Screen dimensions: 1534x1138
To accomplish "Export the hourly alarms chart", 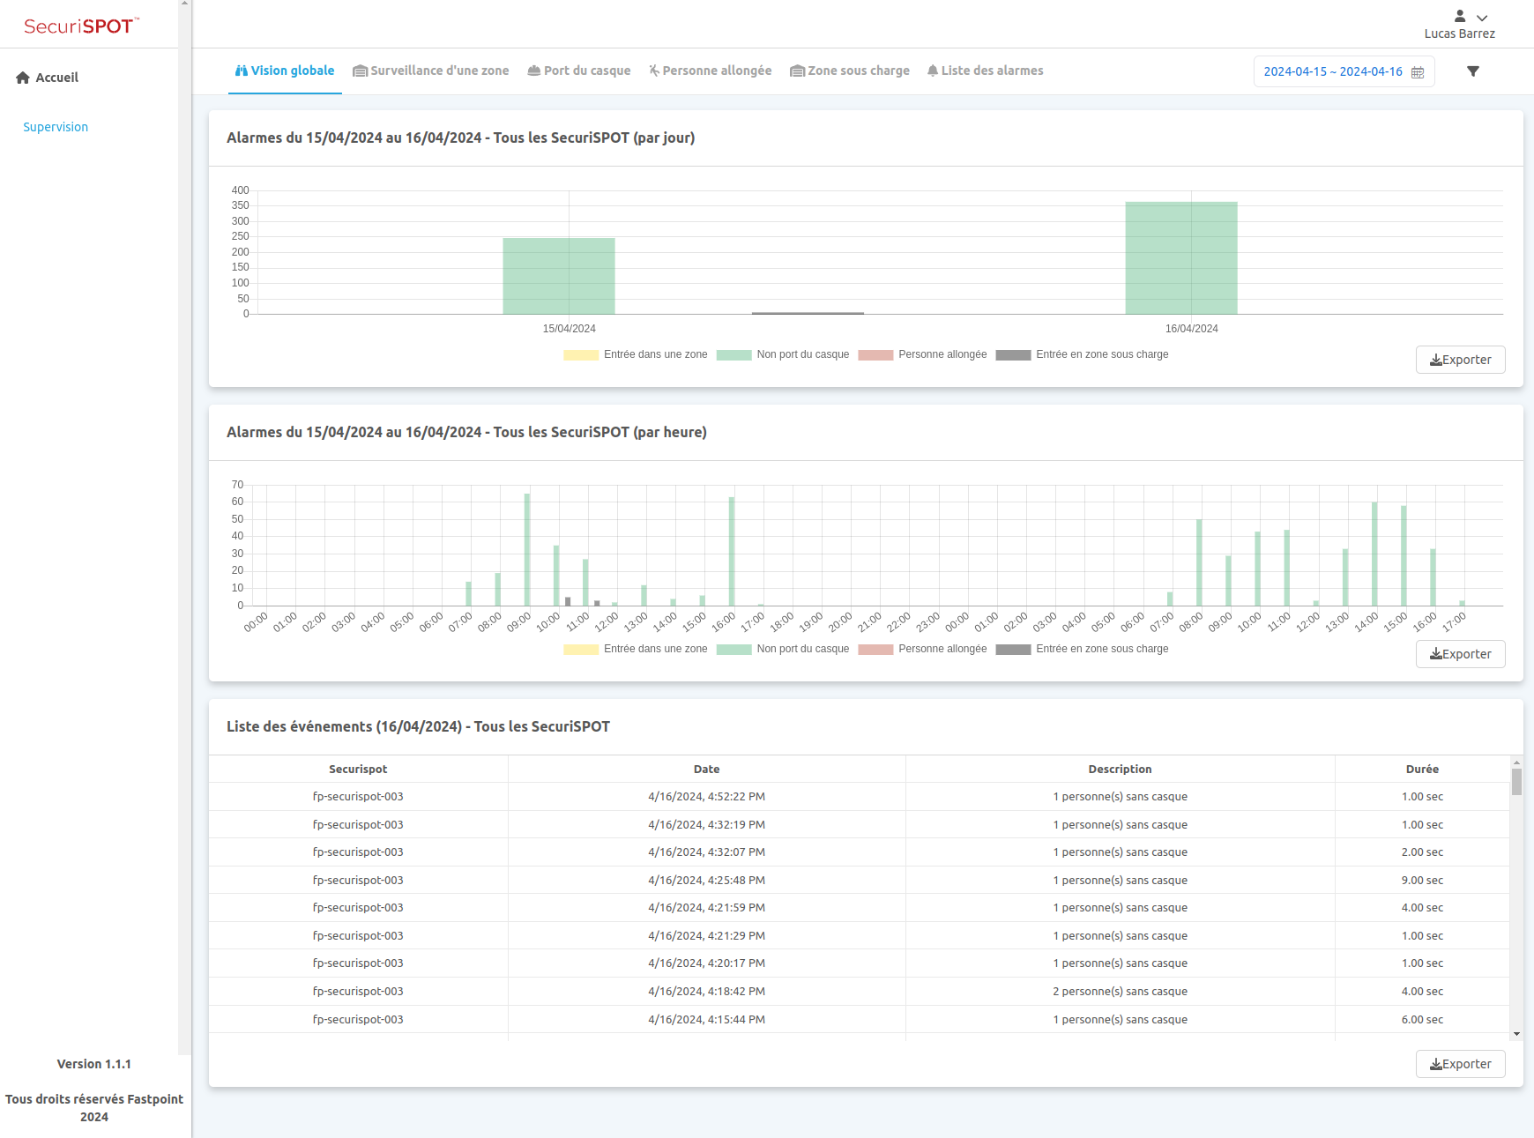I will [1460, 654].
